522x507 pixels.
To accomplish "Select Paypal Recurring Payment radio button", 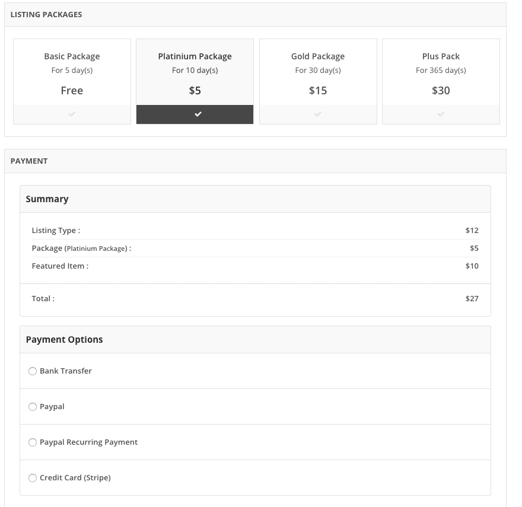I will (x=33, y=442).
